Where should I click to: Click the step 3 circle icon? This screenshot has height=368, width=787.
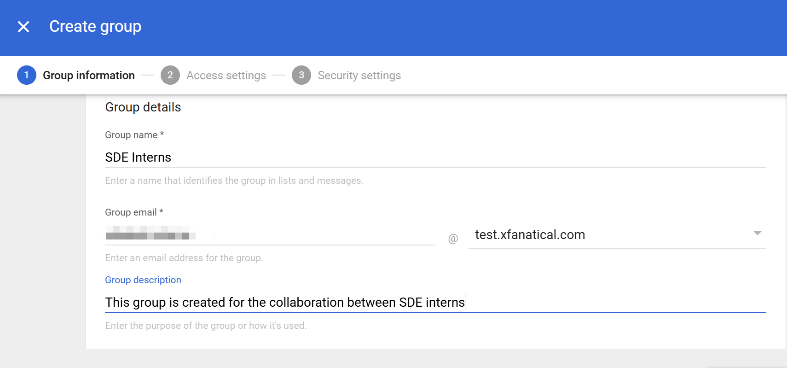[x=301, y=75]
